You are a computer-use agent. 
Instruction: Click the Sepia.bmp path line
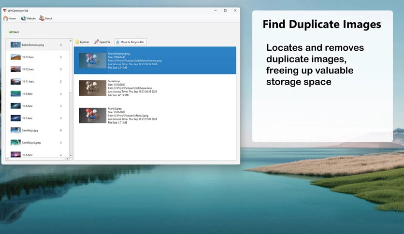(130, 88)
